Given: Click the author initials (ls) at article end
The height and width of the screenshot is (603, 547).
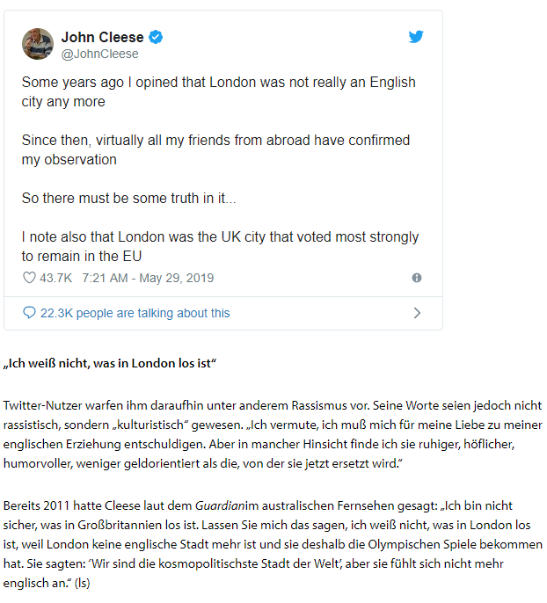Looking at the screenshot, I should pos(82,583).
